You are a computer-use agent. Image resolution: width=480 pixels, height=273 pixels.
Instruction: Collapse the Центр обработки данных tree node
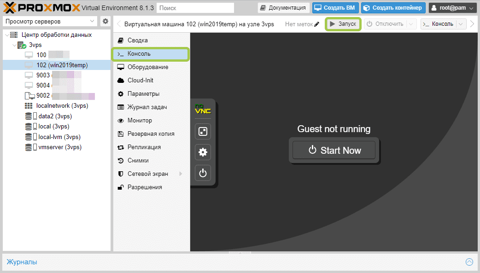(7, 35)
